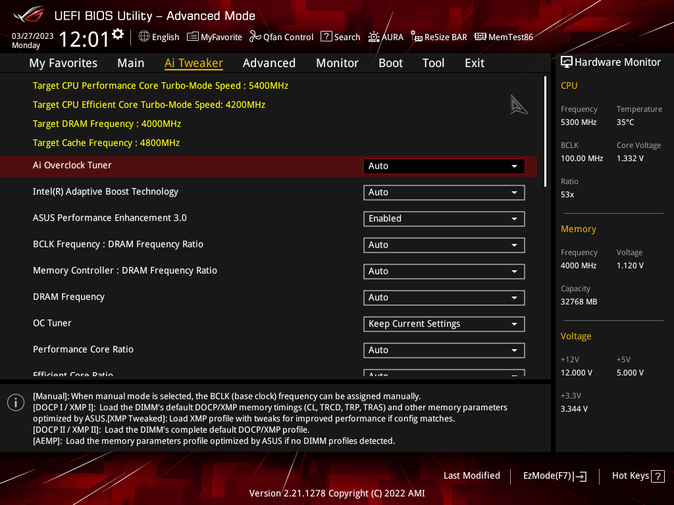Go to the Exit tab

pyautogui.click(x=475, y=63)
